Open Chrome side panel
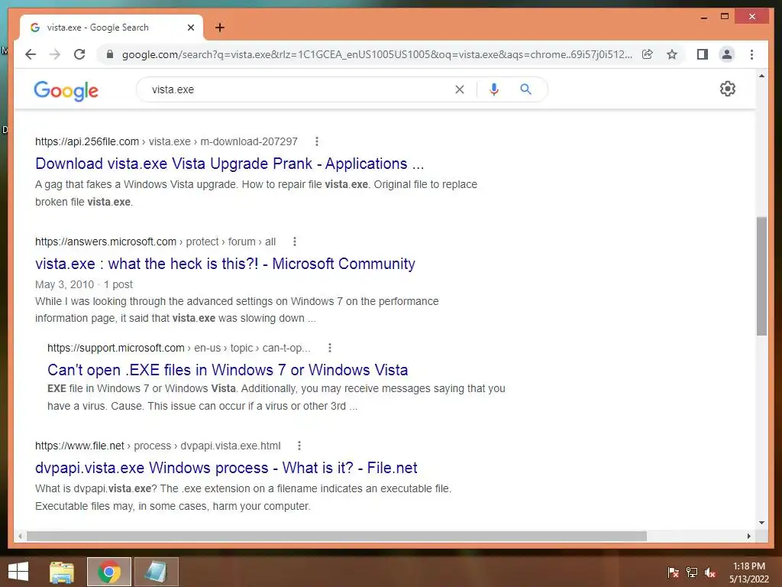The width and height of the screenshot is (782, 587). click(703, 54)
